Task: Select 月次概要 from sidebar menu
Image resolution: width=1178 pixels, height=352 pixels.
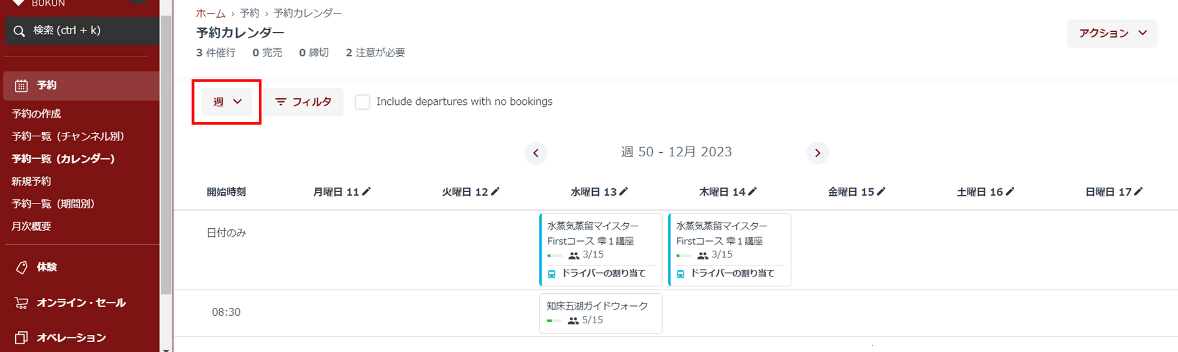Action: click(x=31, y=226)
